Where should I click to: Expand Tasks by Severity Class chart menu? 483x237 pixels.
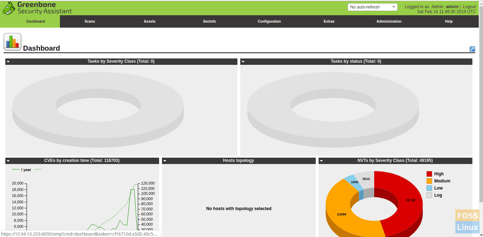click(8, 62)
